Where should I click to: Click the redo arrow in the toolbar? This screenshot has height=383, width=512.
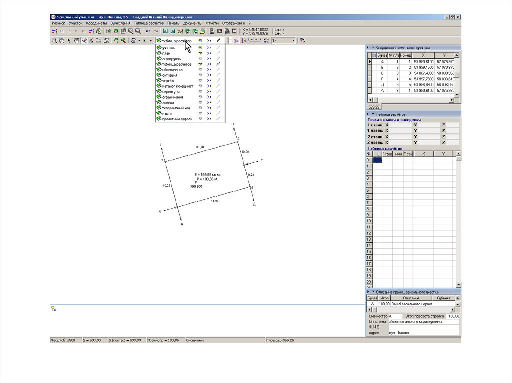point(155,31)
